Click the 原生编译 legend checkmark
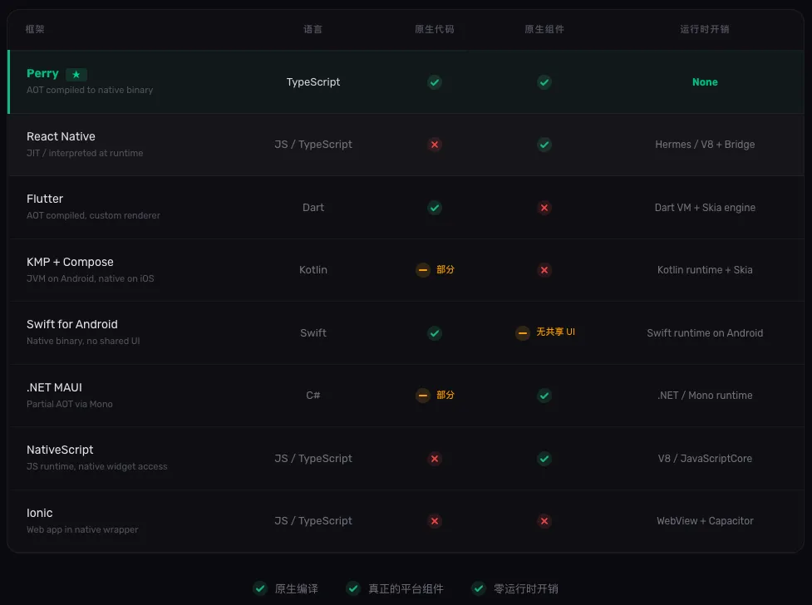Screen dimensions: 812x605 (x=260, y=588)
